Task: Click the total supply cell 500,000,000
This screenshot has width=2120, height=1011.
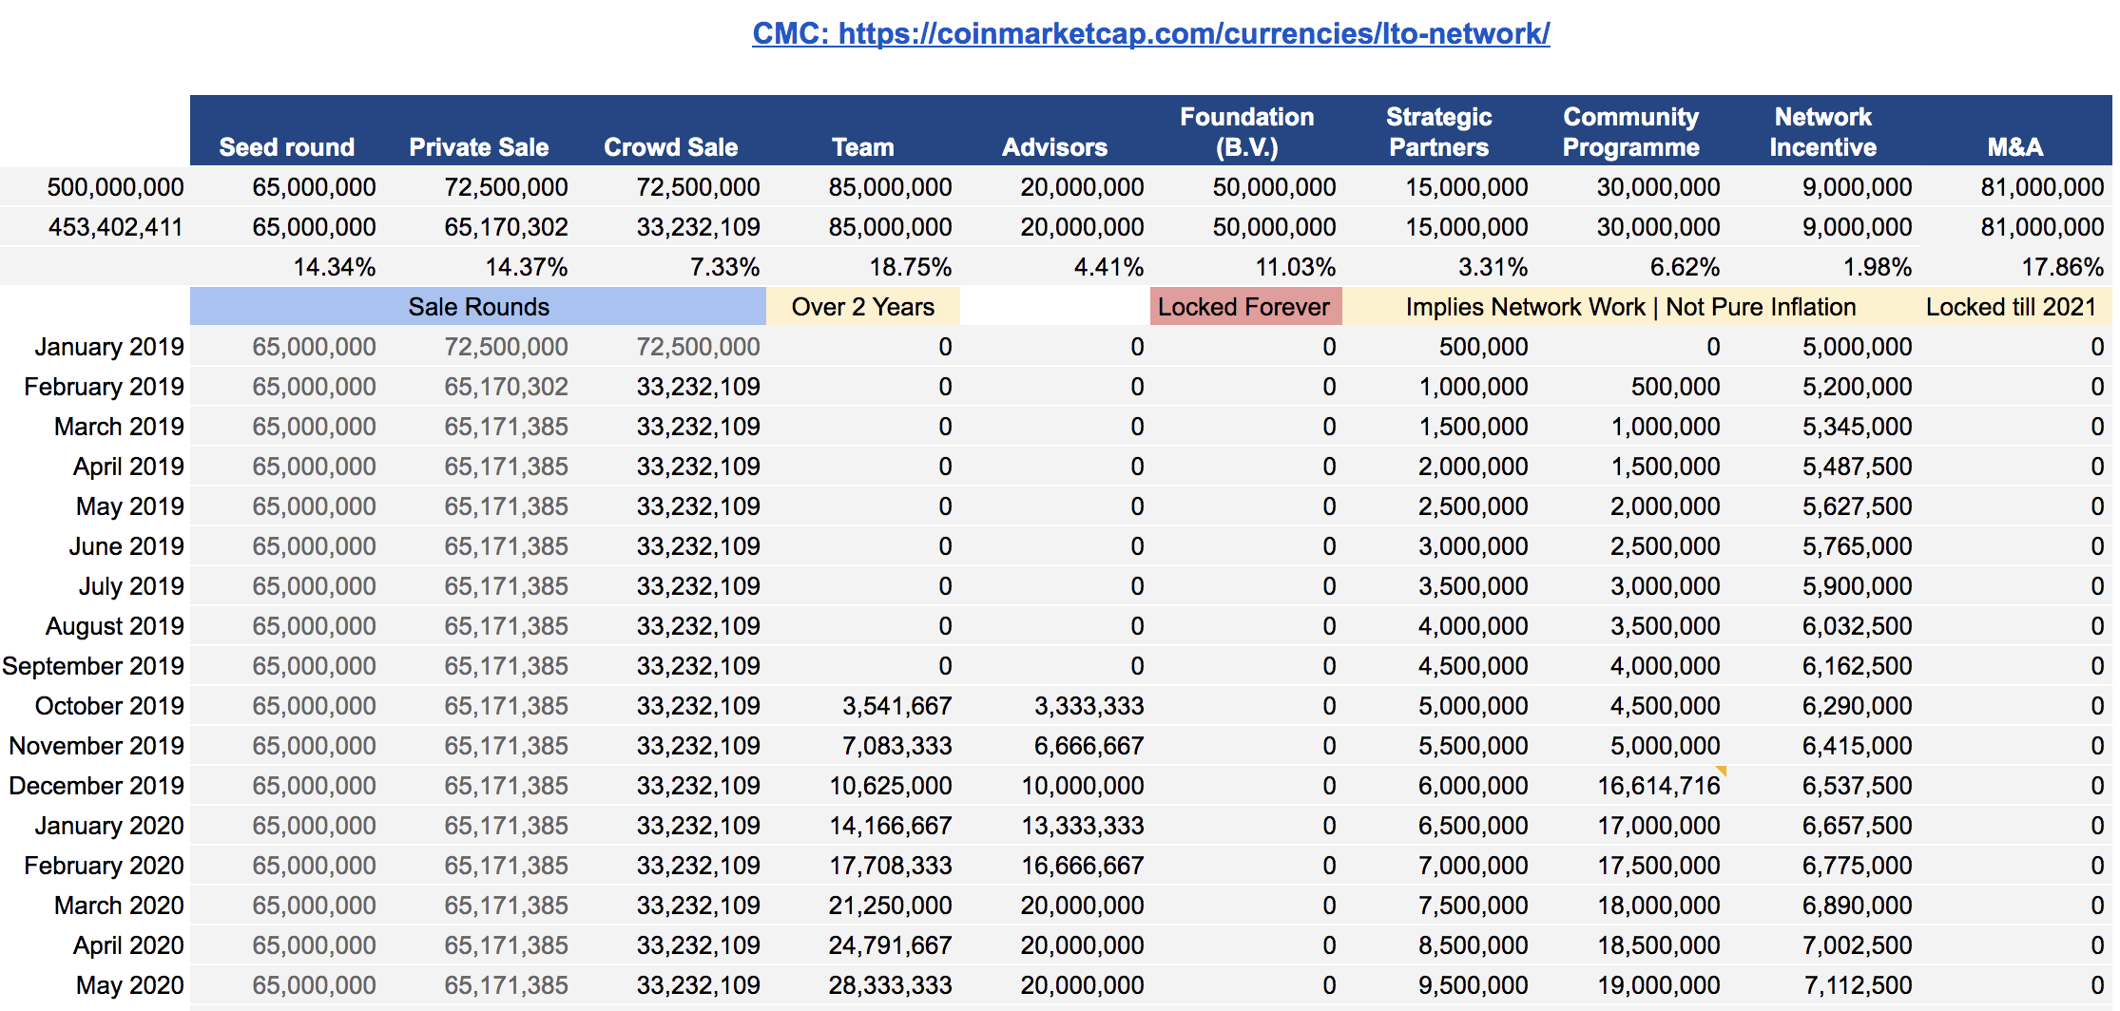Action: pos(116,187)
